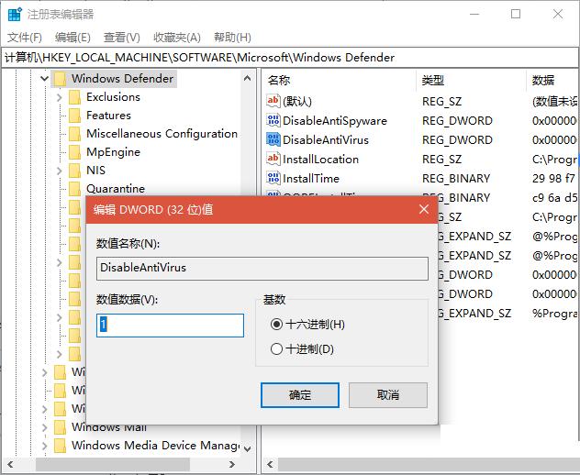Click the 数值数据 value data field

pyautogui.click(x=170, y=326)
